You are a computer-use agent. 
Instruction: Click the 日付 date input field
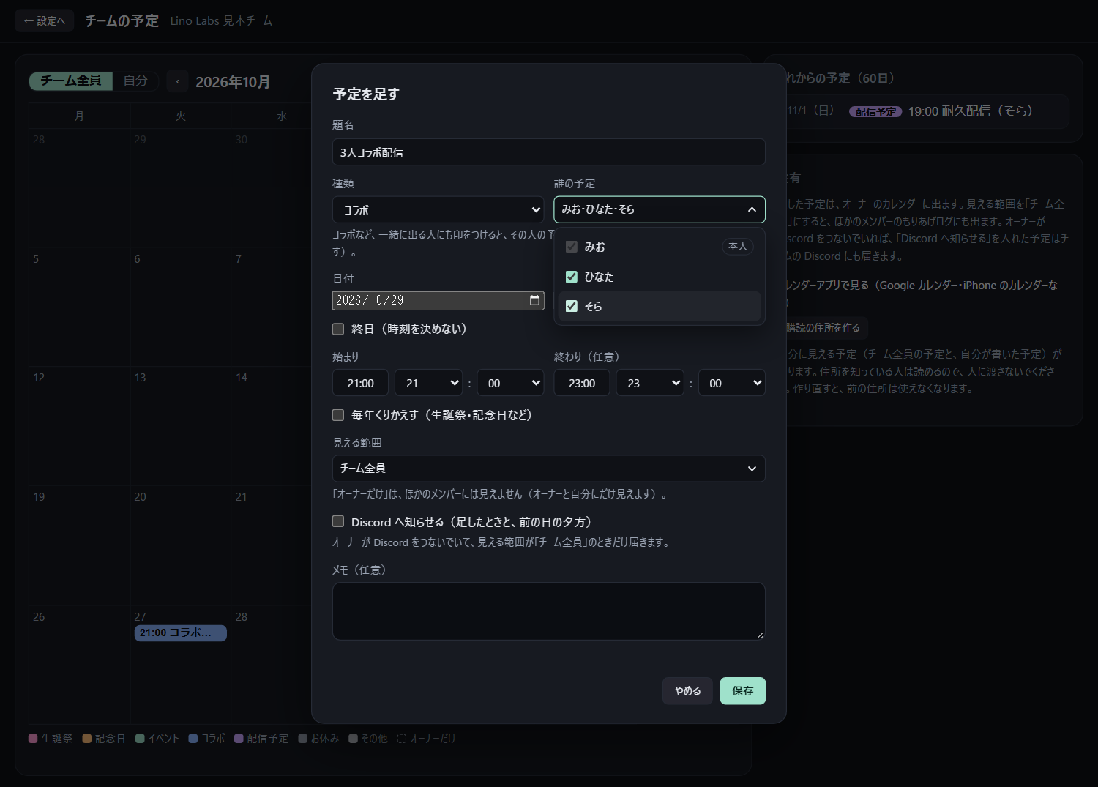click(438, 300)
